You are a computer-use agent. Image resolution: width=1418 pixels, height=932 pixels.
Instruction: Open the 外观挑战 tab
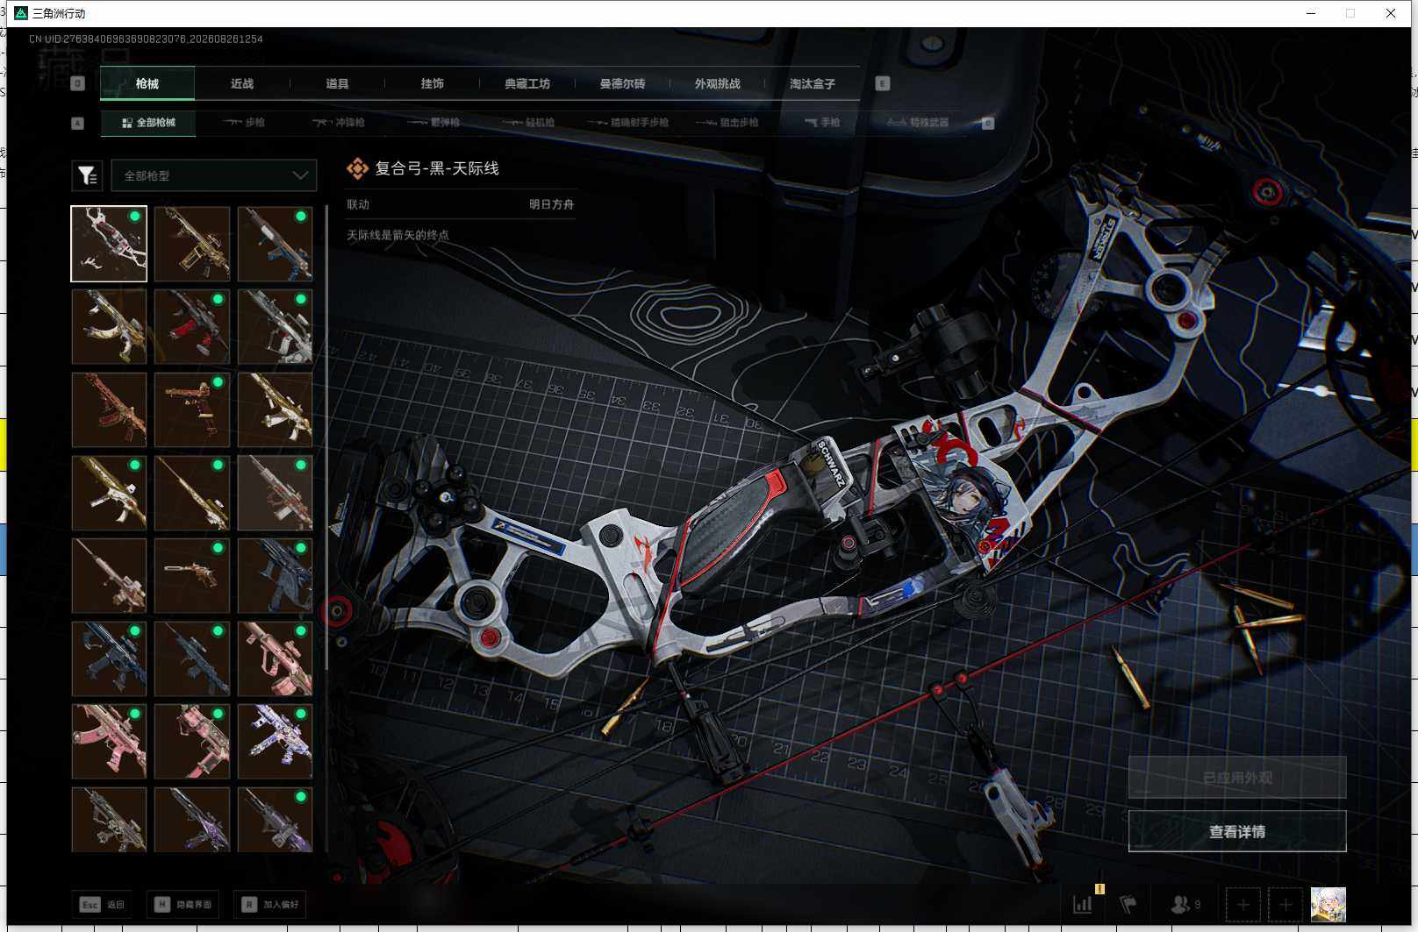tap(717, 83)
